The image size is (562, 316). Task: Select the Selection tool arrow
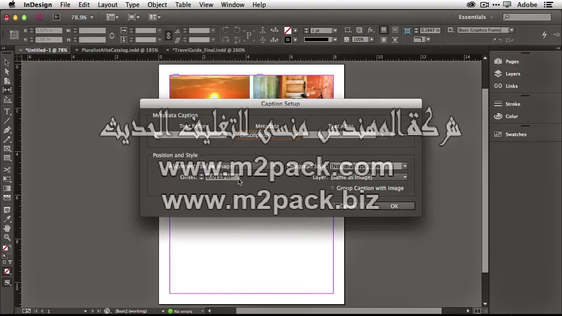point(7,62)
